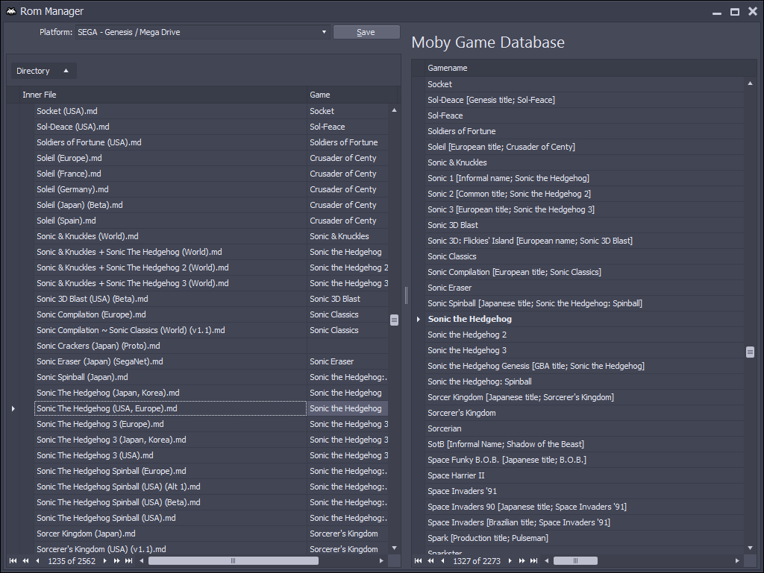This screenshot has height=573, width=764.
Task: Select Sonic 3D Blast in Moby database list
Action: [x=453, y=225]
